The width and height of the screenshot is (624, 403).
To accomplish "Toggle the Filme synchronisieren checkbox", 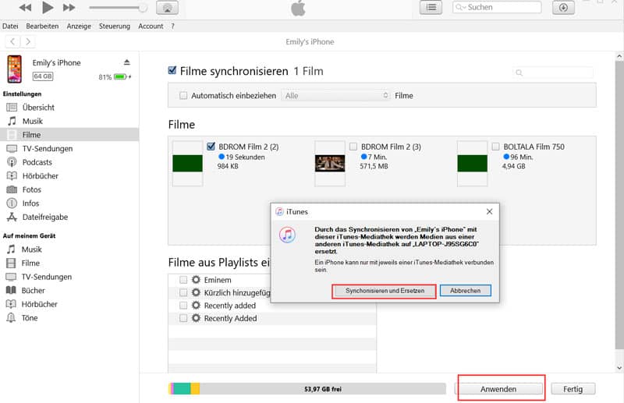I will (172, 70).
